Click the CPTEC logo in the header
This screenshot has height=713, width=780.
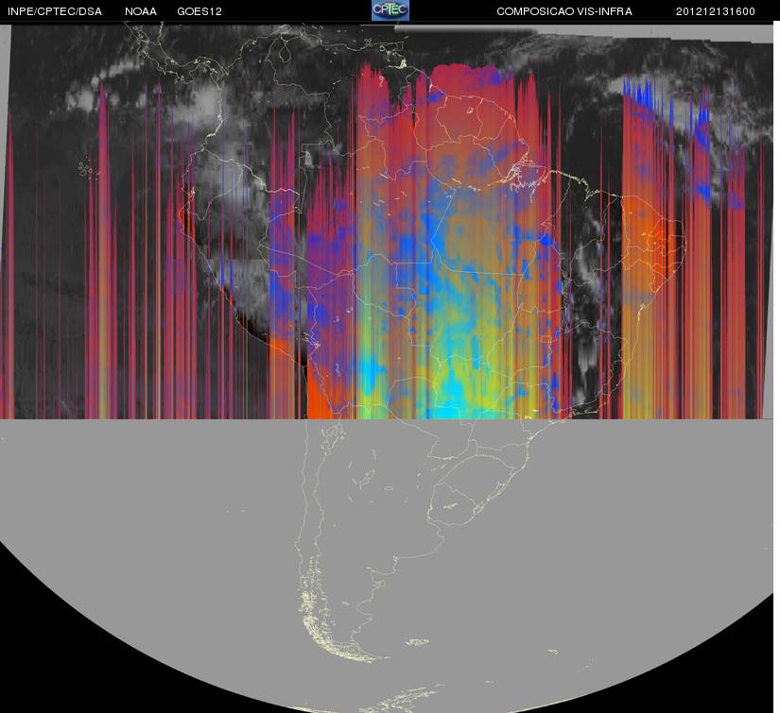[x=390, y=10]
